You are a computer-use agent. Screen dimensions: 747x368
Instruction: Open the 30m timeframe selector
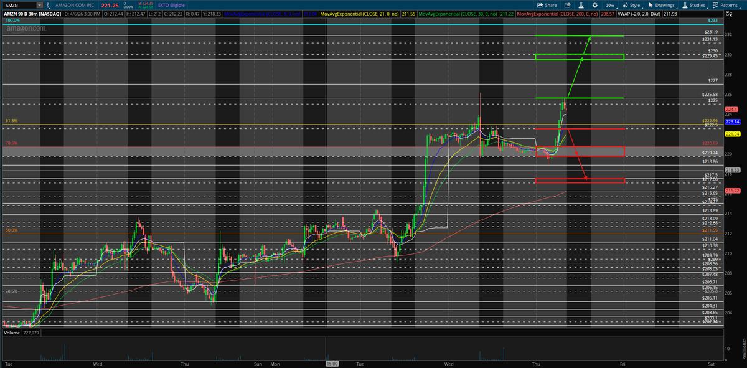pyautogui.click(x=611, y=5)
